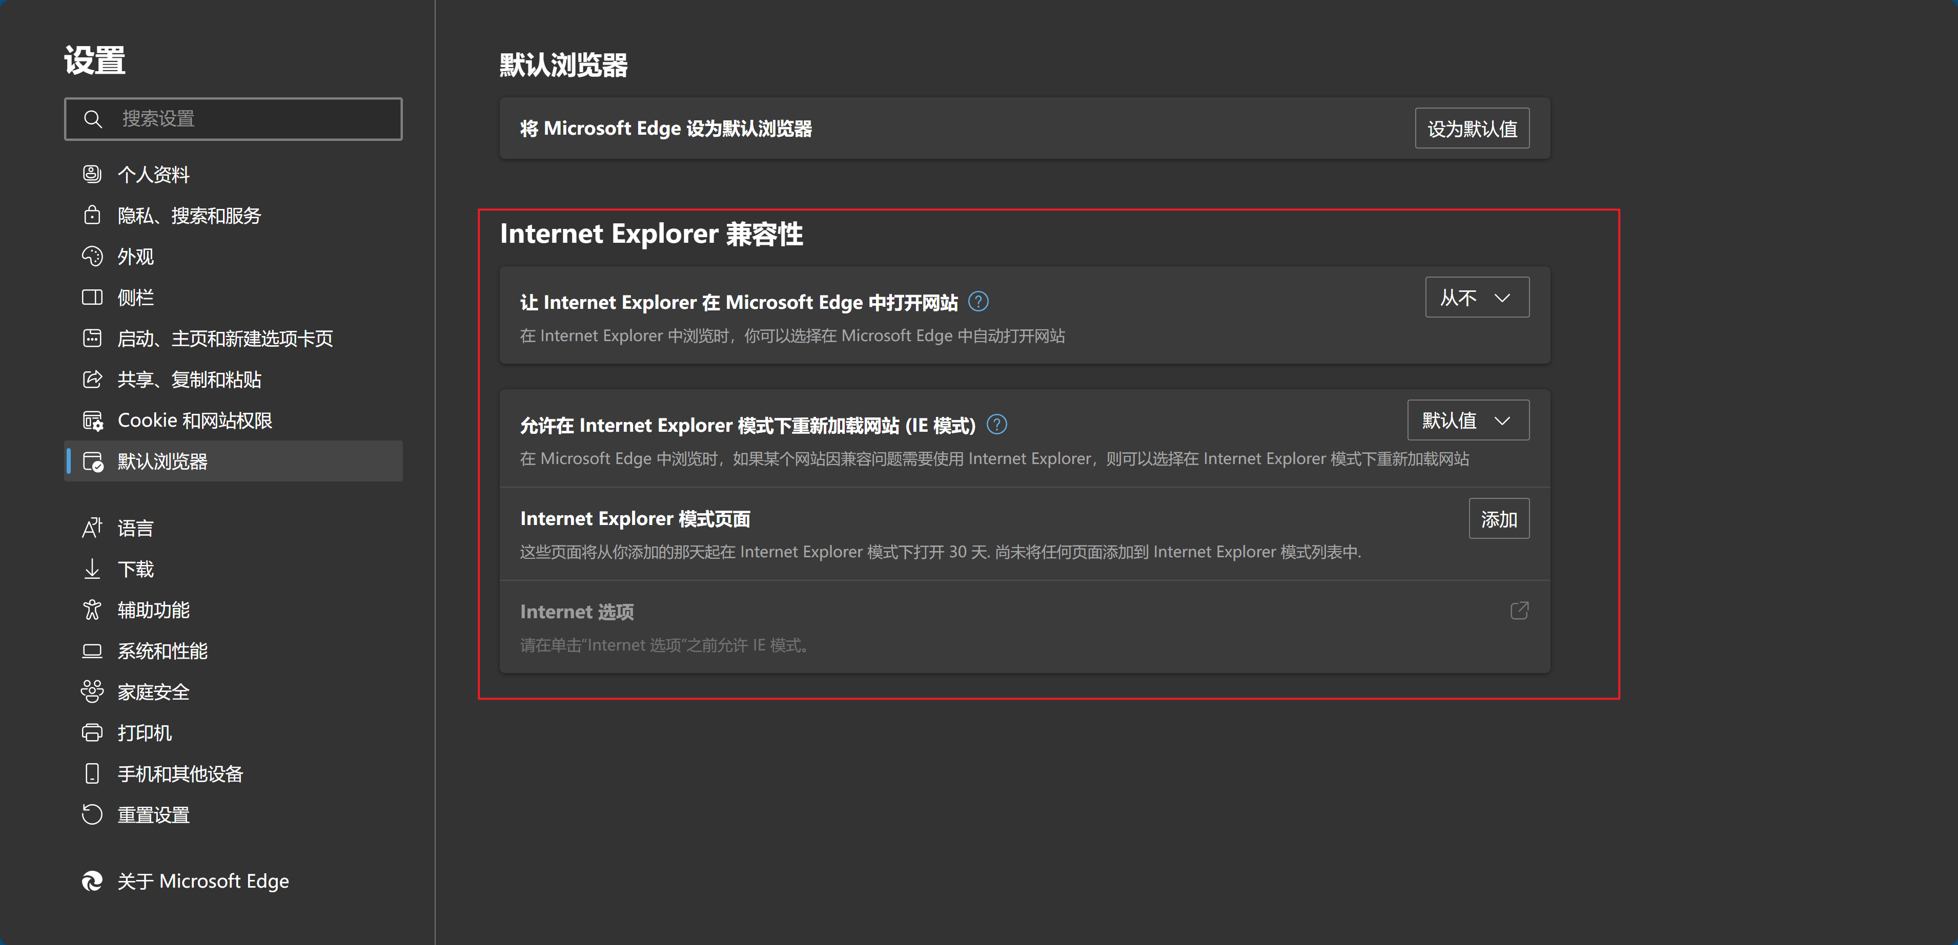This screenshot has height=945, width=1958.
Task: Expand the 默认值 dropdown for IE 模式
Action: 1467,419
